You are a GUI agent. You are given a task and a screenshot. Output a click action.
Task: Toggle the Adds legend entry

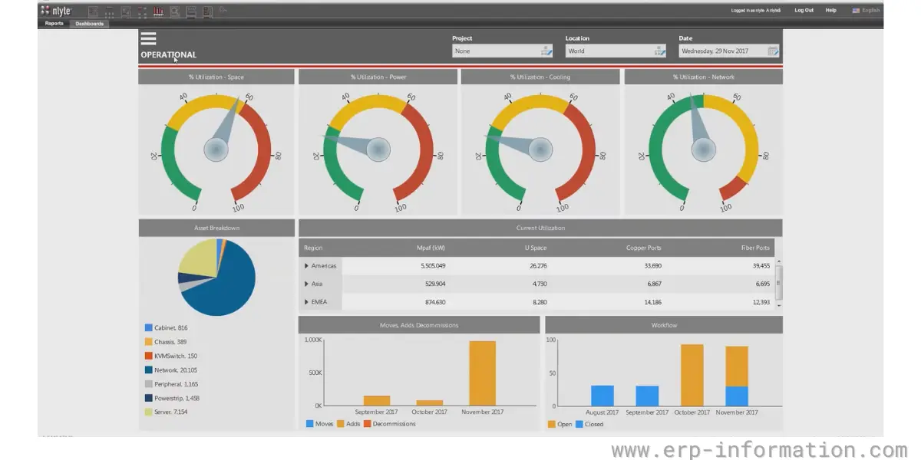click(349, 424)
